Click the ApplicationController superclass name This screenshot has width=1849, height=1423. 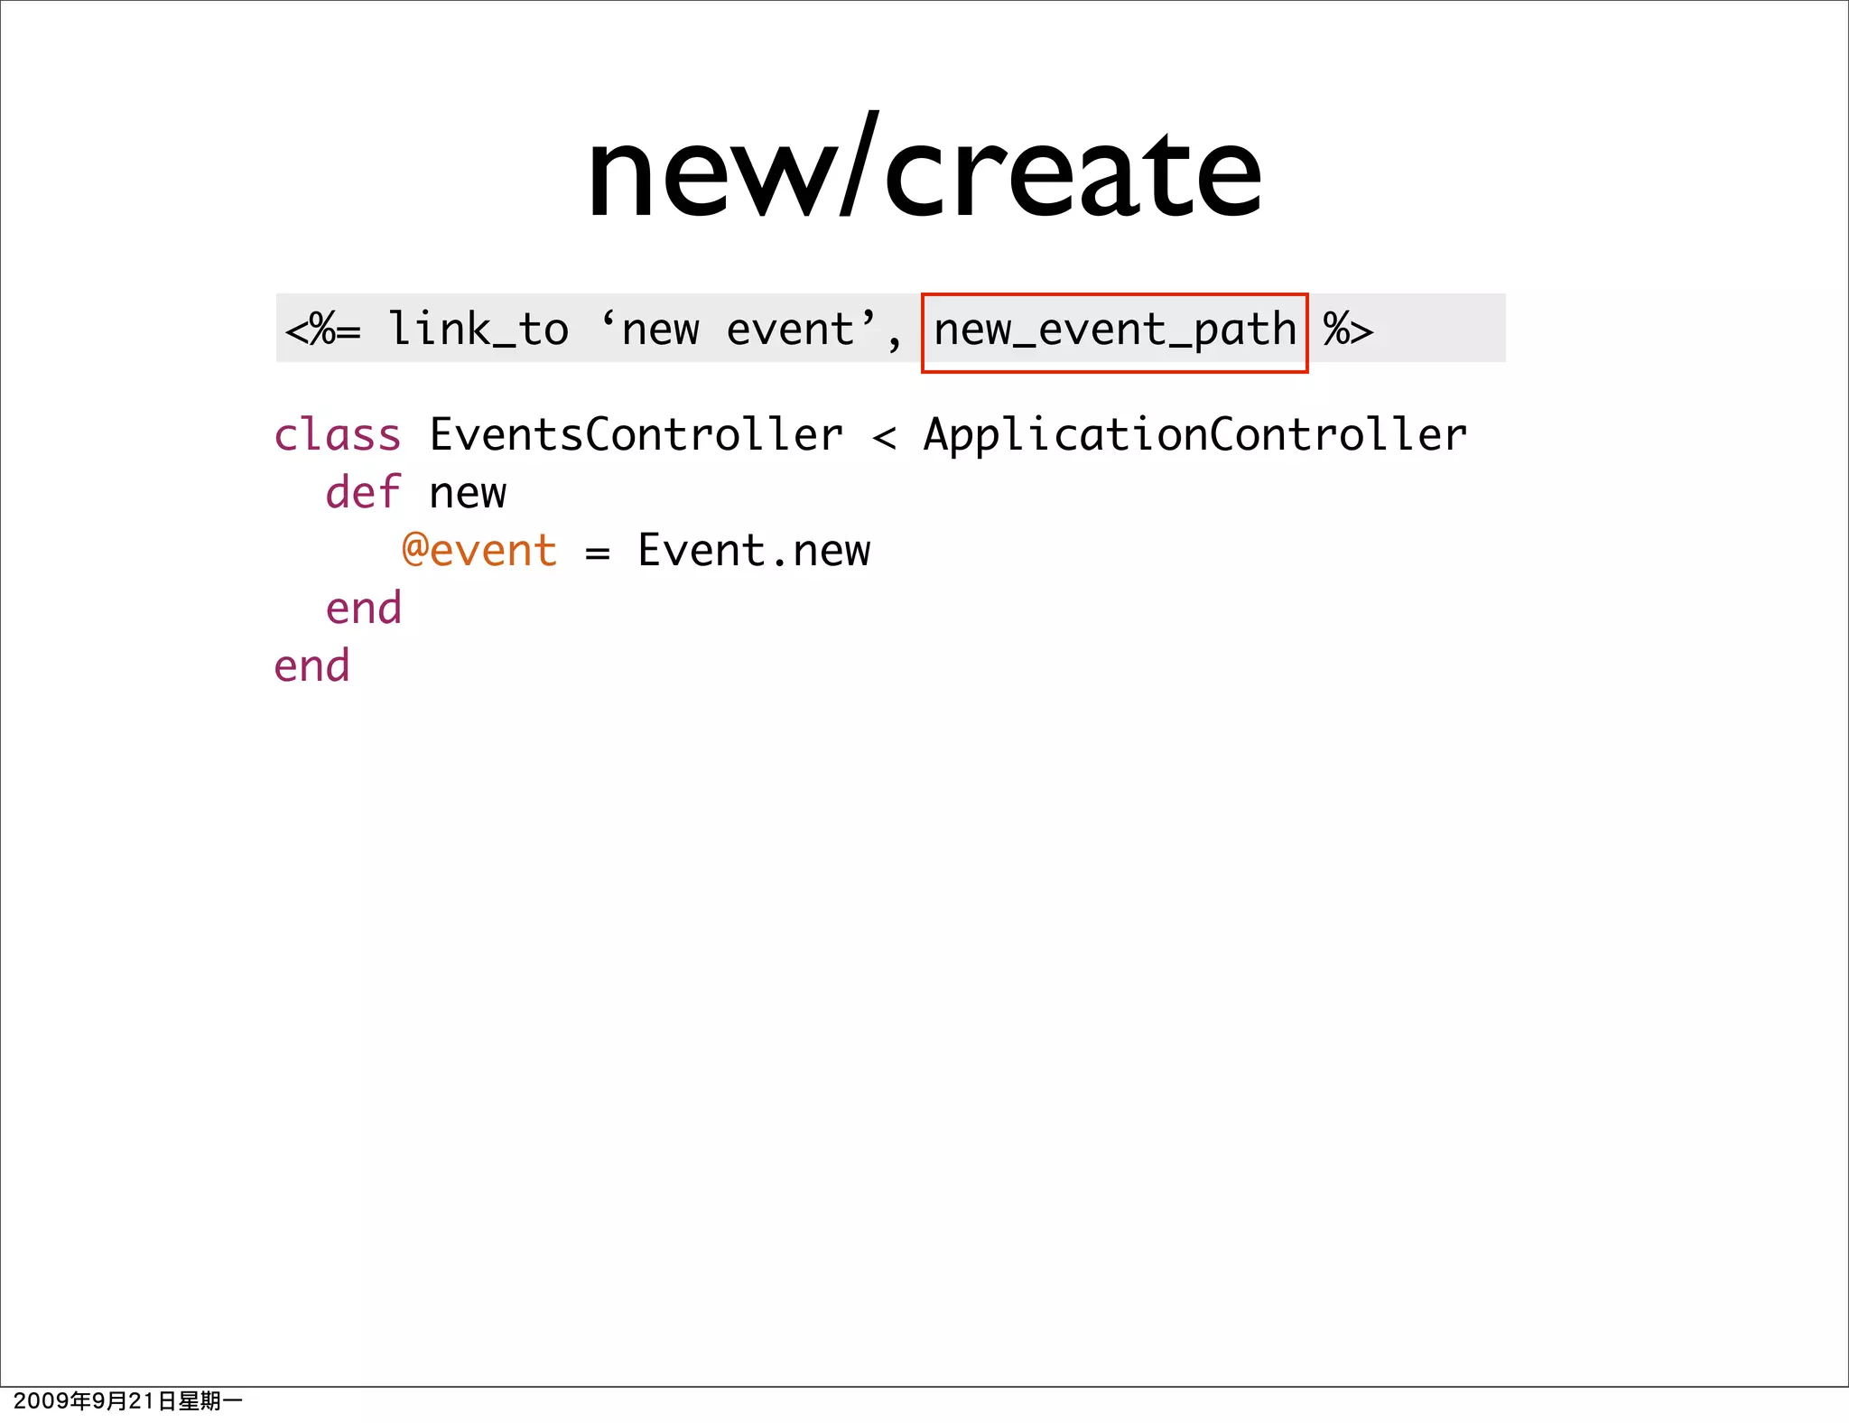click(1194, 436)
